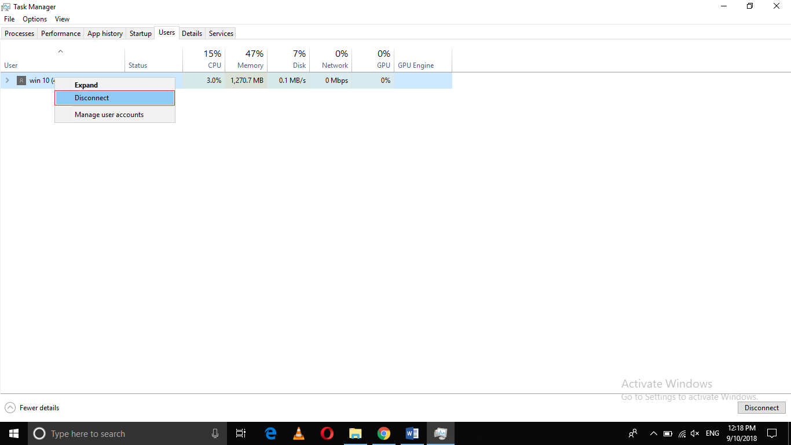Select Manage user accounts from context menu
The width and height of the screenshot is (791, 445).
coord(109,114)
